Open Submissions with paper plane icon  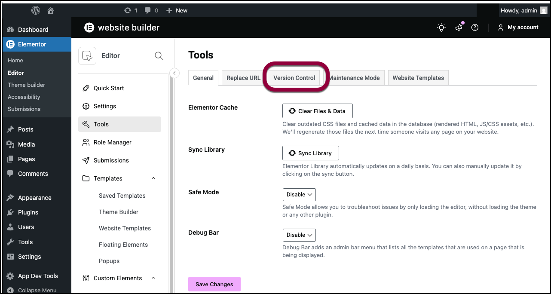(119, 160)
